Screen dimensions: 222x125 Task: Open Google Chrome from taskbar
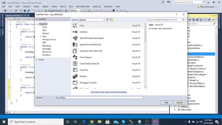(x=92, y=122)
